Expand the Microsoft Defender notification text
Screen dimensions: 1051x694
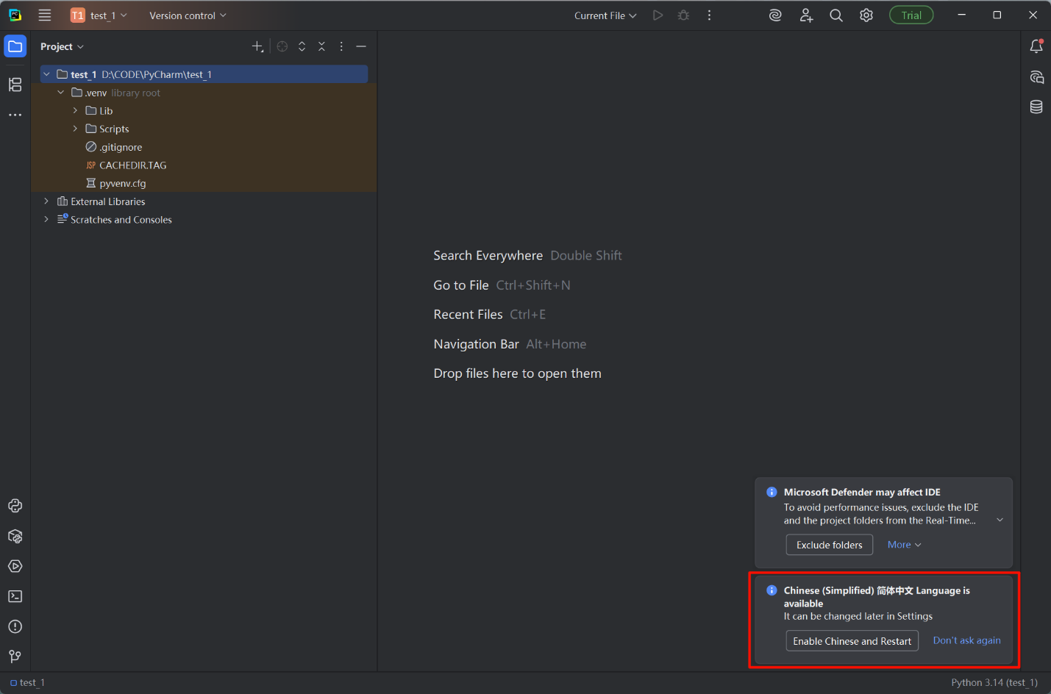(1000, 520)
